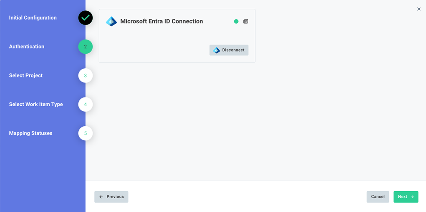Image resolution: width=426 pixels, height=212 pixels.
Task: Select the completed checkmark step circle
Action: tap(86, 18)
